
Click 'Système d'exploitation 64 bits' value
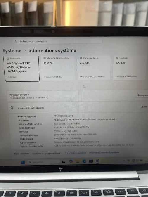76,142
